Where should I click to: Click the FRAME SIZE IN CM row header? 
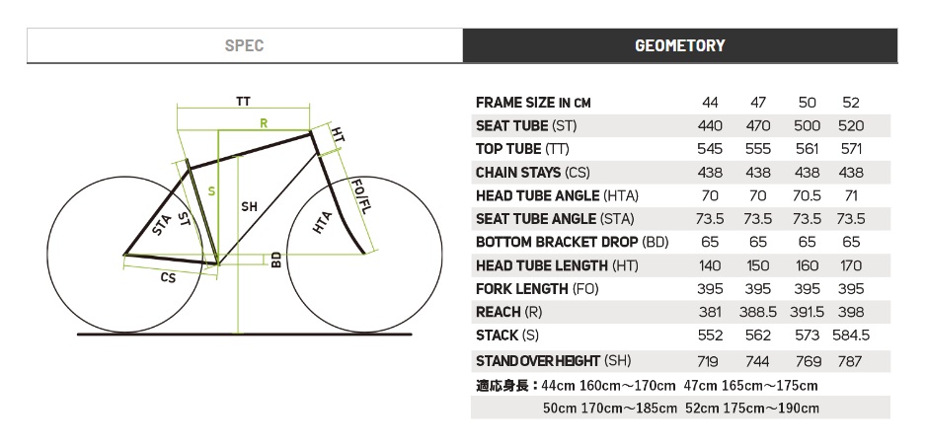click(533, 103)
